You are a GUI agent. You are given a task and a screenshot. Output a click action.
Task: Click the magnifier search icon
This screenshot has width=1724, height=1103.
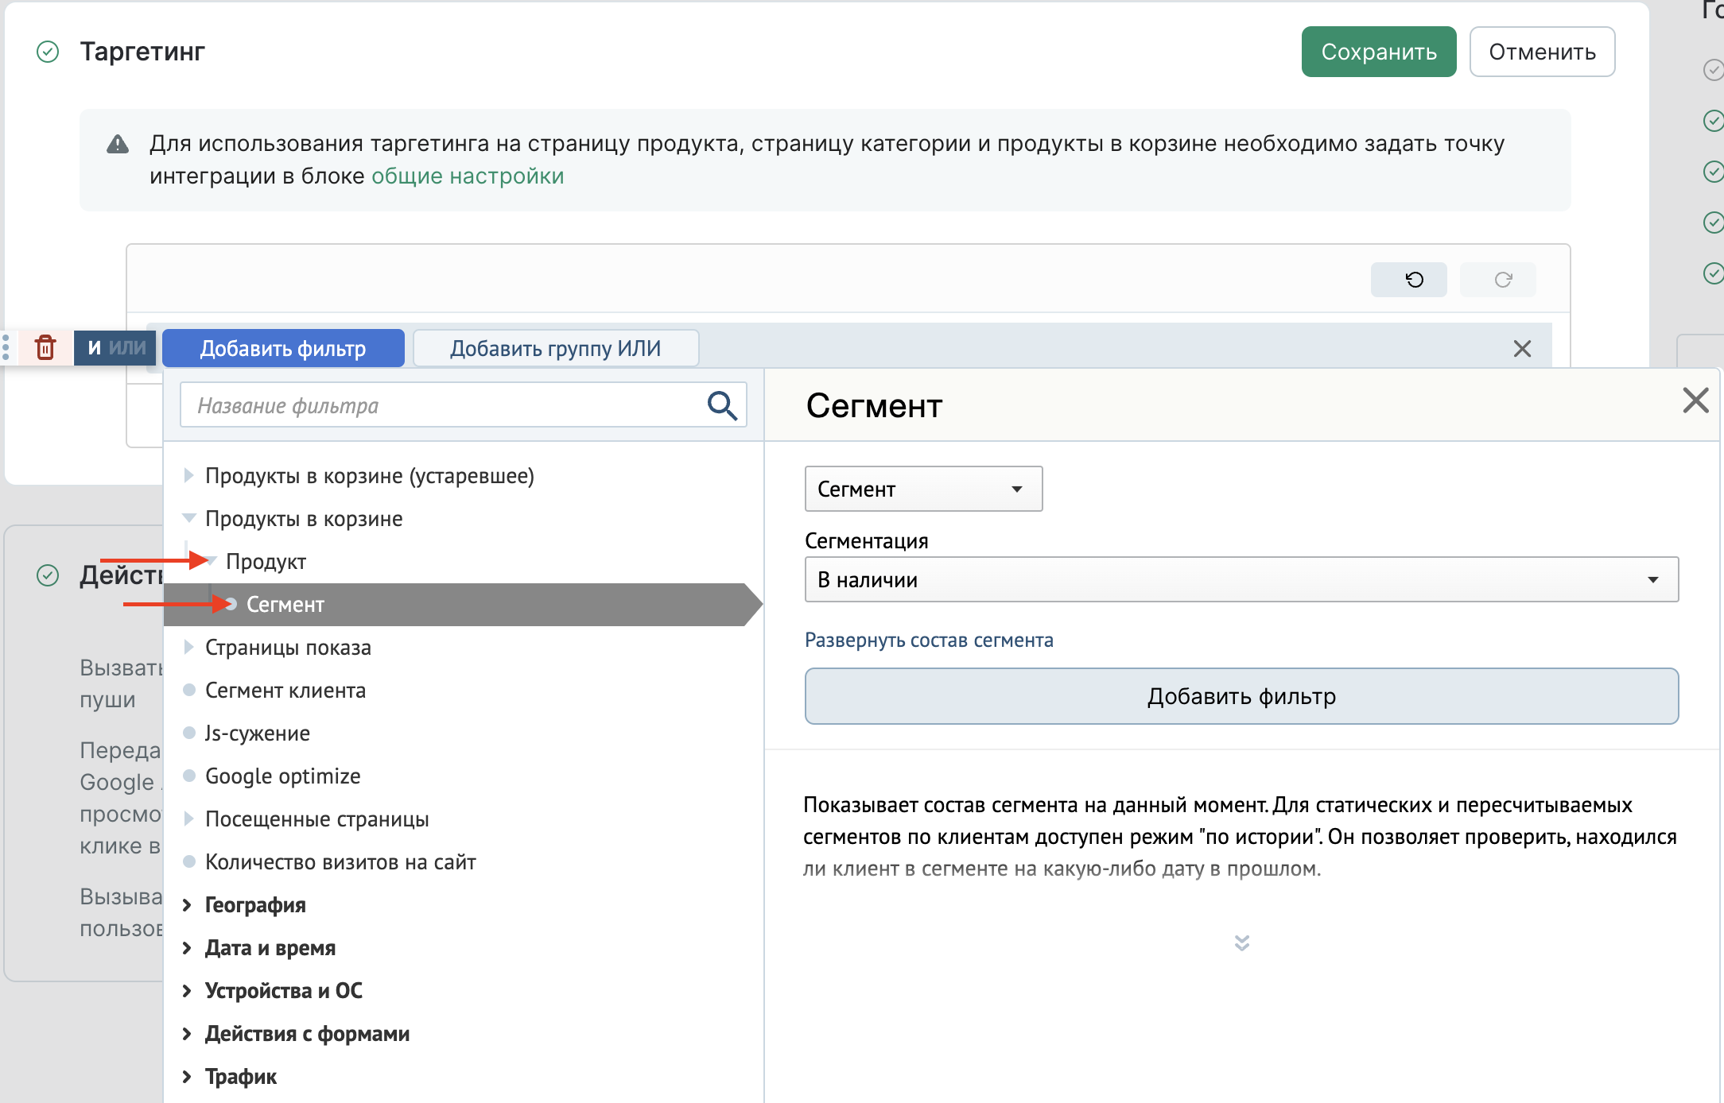click(722, 405)
